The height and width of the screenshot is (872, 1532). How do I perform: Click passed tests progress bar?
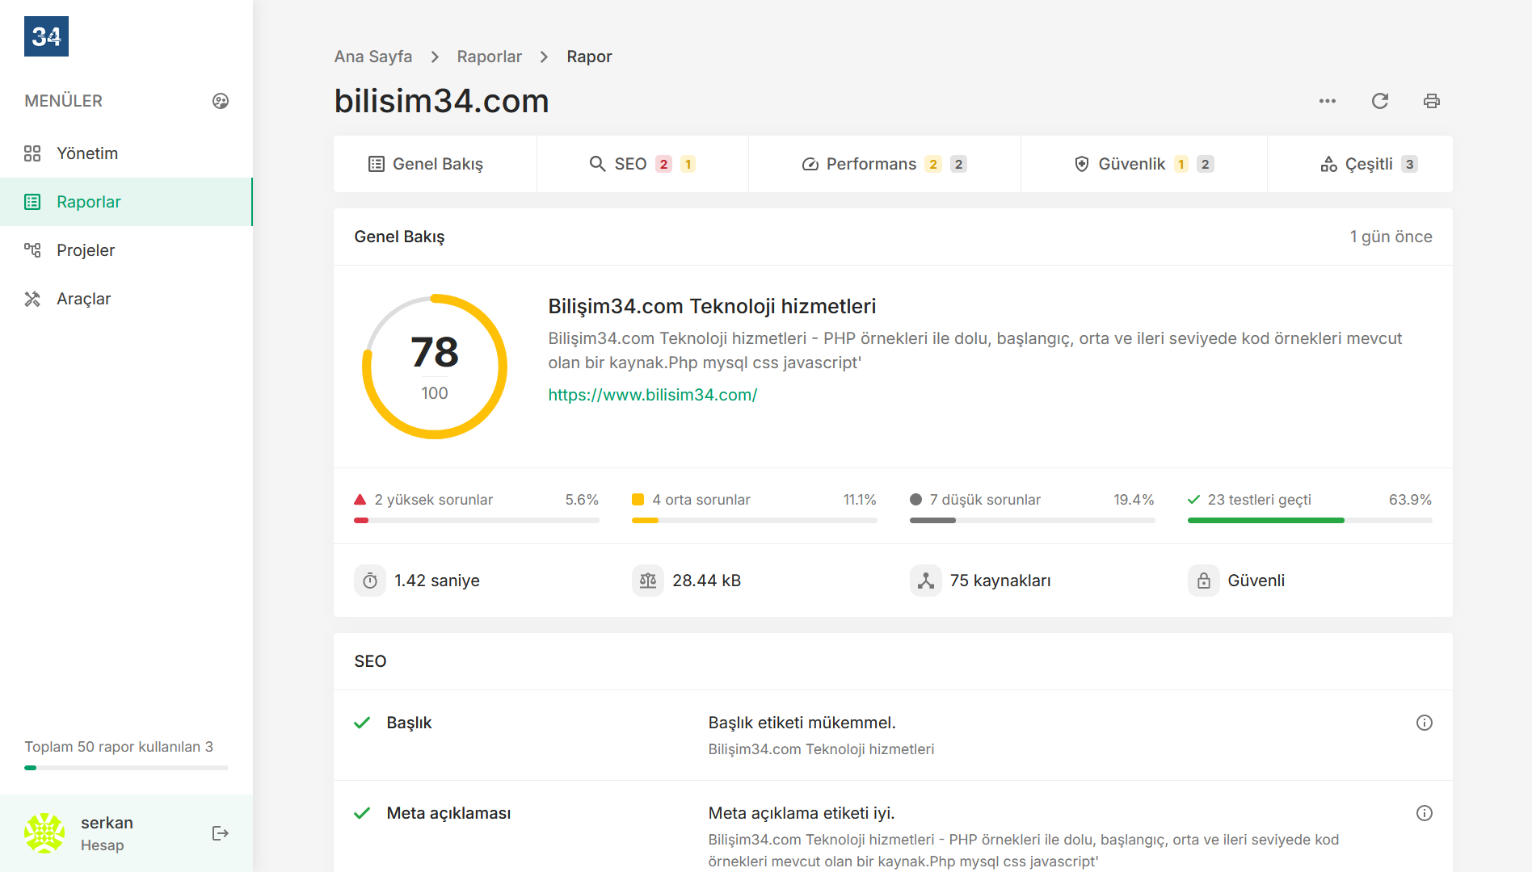(1310, 521)
